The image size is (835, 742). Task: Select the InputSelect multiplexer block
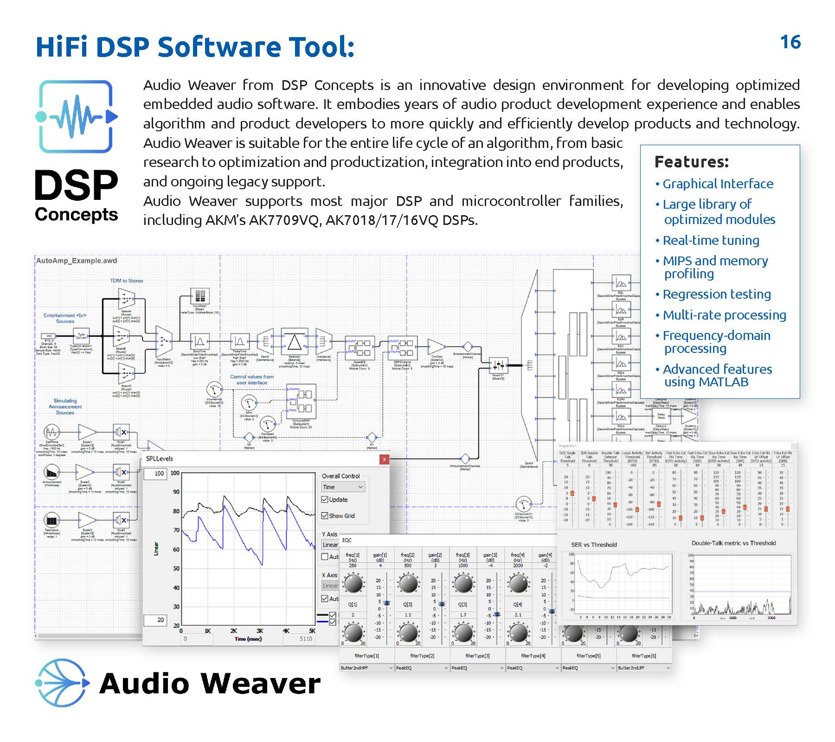(163, 342)
